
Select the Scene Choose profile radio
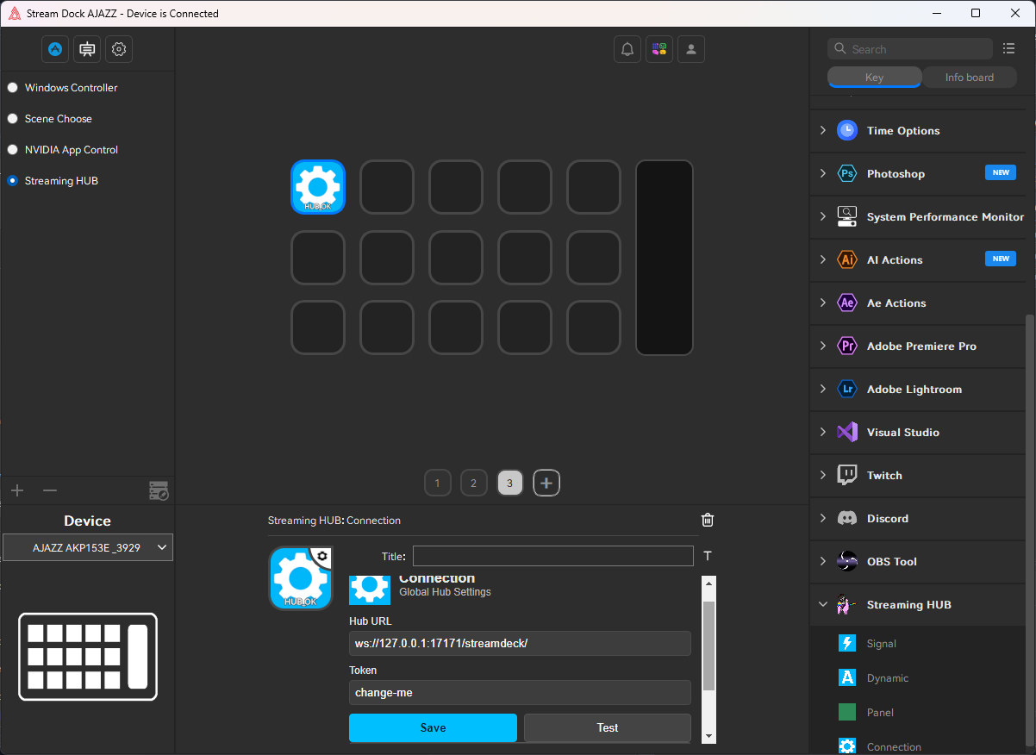(x=12, y=118)
